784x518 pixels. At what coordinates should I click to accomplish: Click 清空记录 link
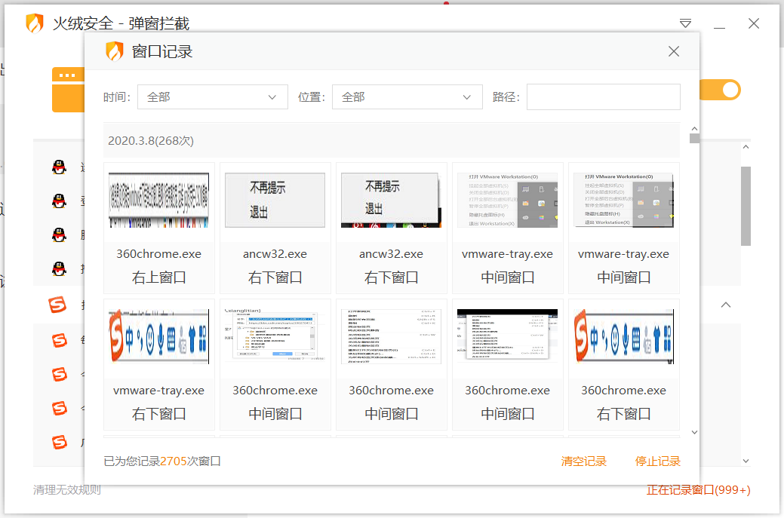click(583, 461)
